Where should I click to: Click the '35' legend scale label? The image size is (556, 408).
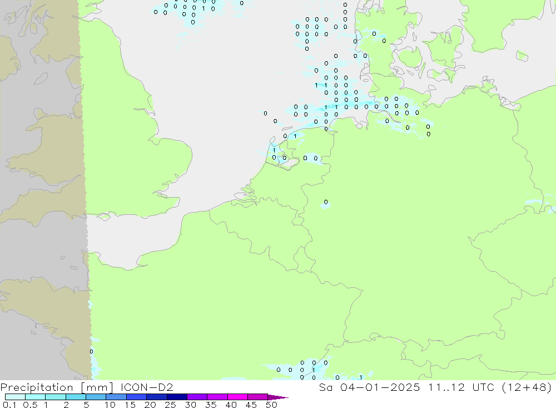point(211,405)
